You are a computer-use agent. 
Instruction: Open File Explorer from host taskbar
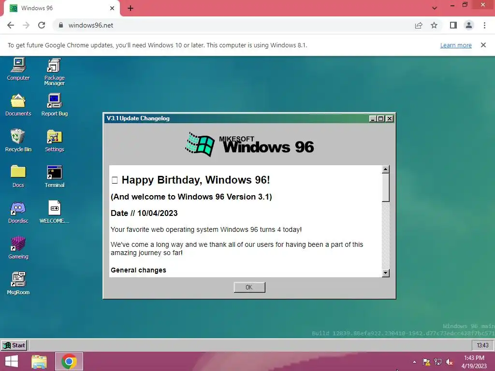pos(39,361)
